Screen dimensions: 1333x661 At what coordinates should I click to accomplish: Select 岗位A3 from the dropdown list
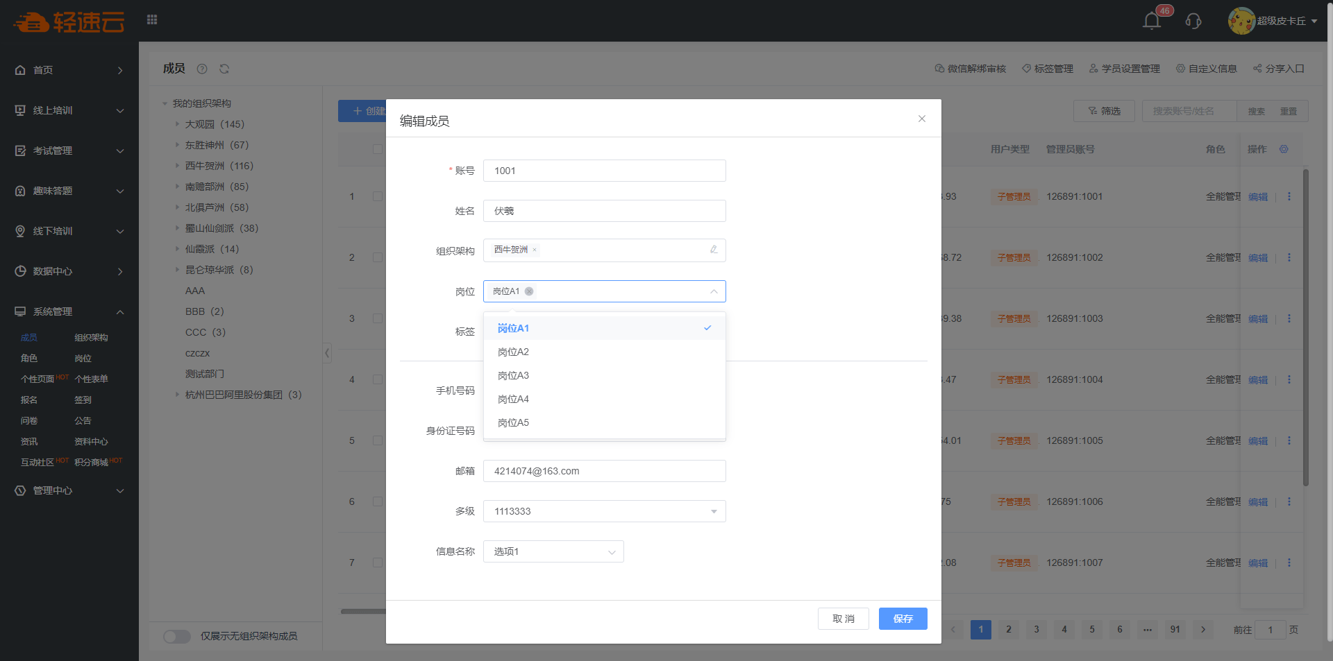(x=605, y=375)
